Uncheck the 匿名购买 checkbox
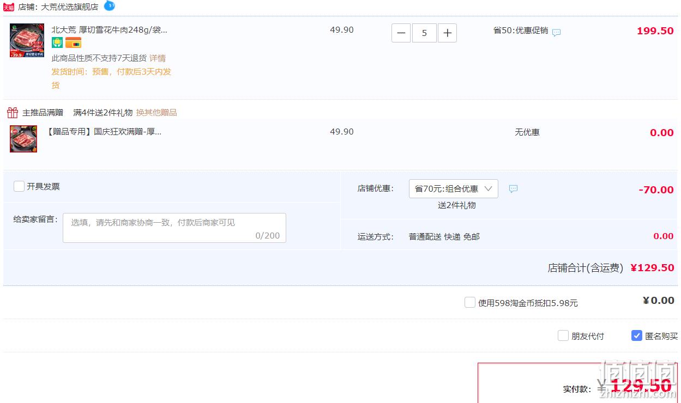This screenshot has width=681, height=403. [637, 335]
